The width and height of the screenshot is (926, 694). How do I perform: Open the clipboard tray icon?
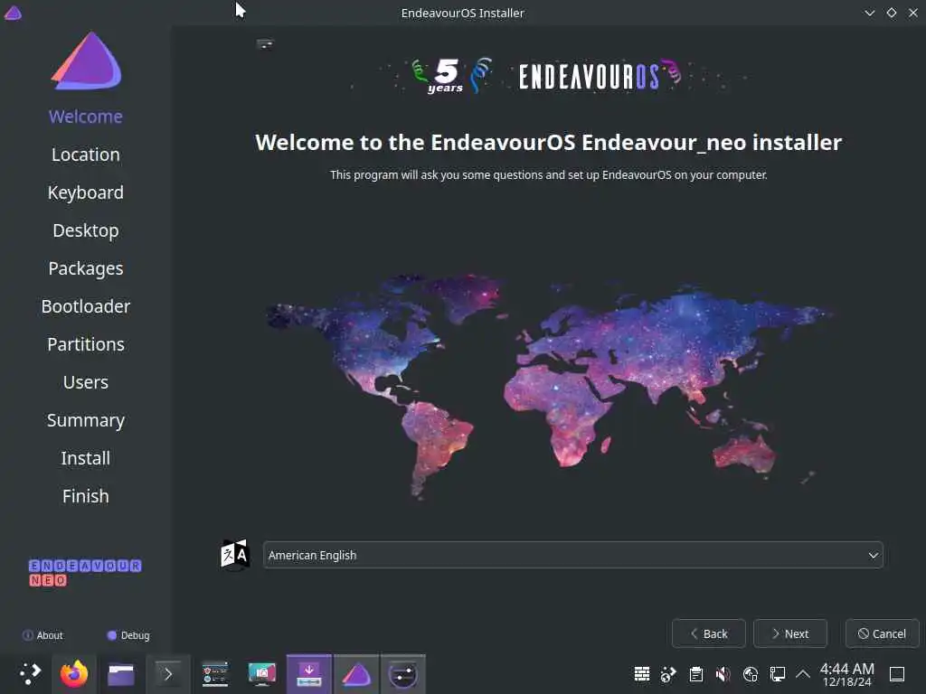coord(696,674)
